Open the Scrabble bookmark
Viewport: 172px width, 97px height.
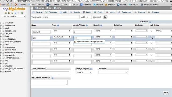pyautogui.click(x=98, y=5)
